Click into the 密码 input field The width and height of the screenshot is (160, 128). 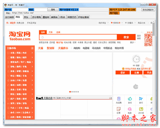click(40, 10)
